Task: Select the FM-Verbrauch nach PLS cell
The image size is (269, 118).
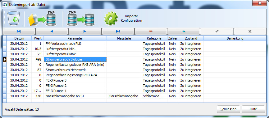Action: click(x=75, y=44)
